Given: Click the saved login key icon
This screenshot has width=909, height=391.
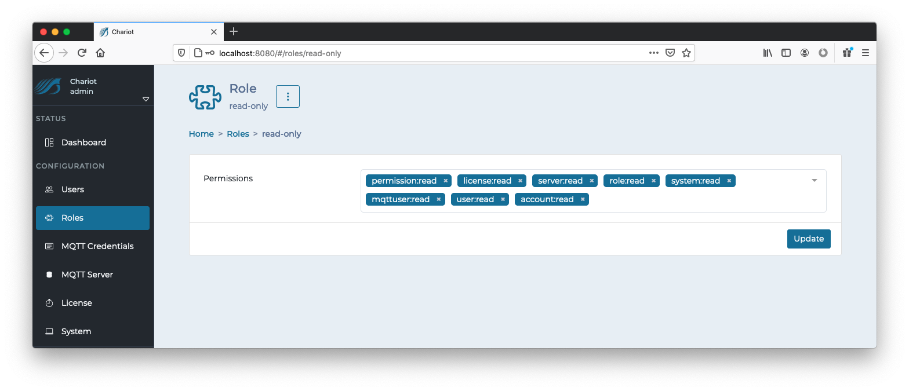Looking at the screenshot, I should coord(209,53).
